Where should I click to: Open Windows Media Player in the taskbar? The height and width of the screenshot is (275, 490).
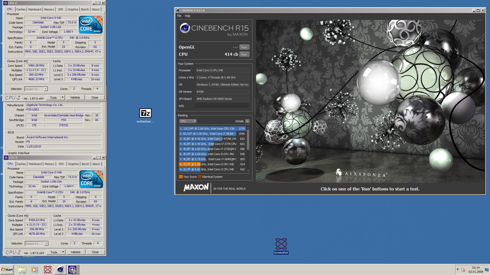[x=34, y=270]
